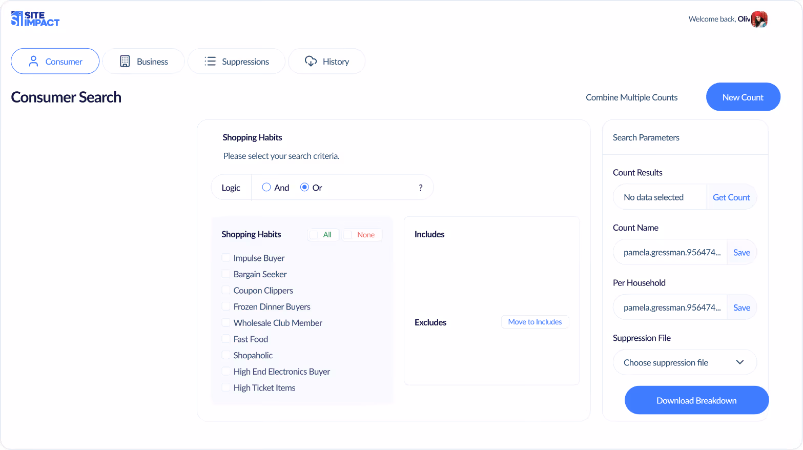
Task: Click the No data selected field
Action: point(660,197)
